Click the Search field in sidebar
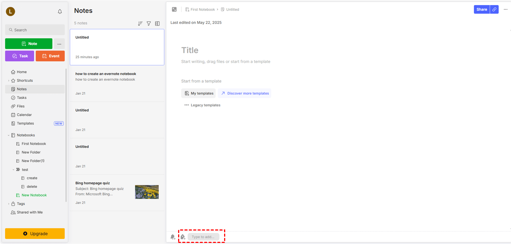Viewport: 511px width, 244px height. coord(35,30)
